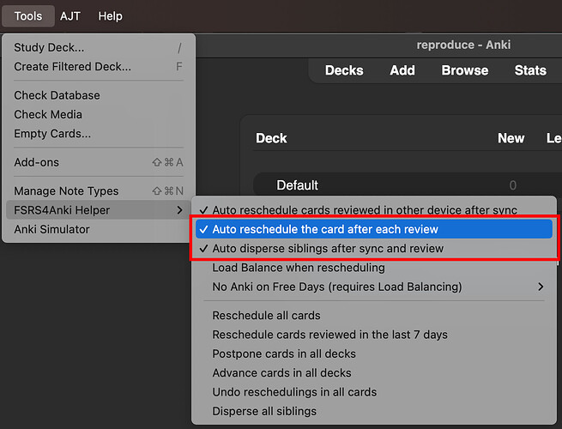Launch Anki Simulator entry

click(99, 229)
